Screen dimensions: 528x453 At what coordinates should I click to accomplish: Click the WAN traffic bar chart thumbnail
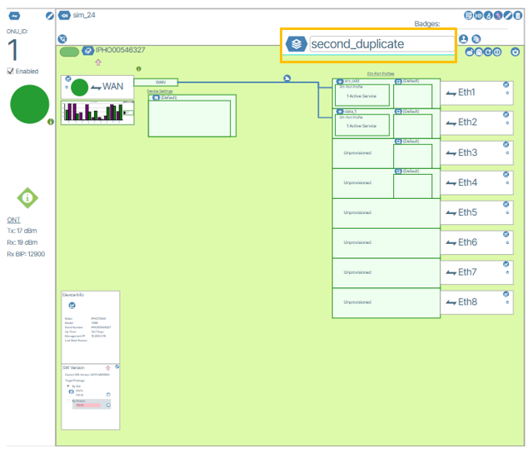point(97,112)
